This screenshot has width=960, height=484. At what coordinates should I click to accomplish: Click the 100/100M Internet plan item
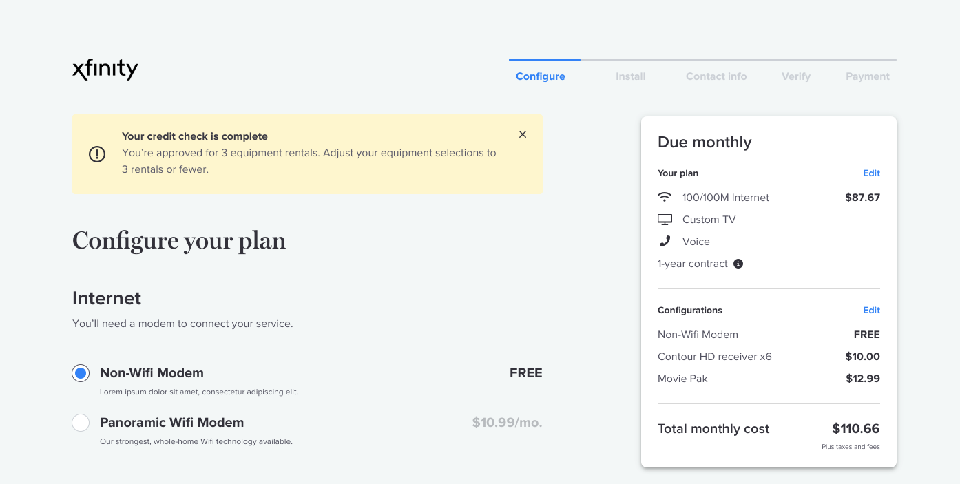point(726,198)
